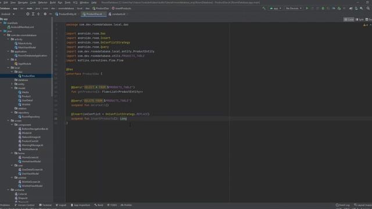Click the SDK Manager toolbar icon
The image size is (372, 209).
(x=362, y=8)
